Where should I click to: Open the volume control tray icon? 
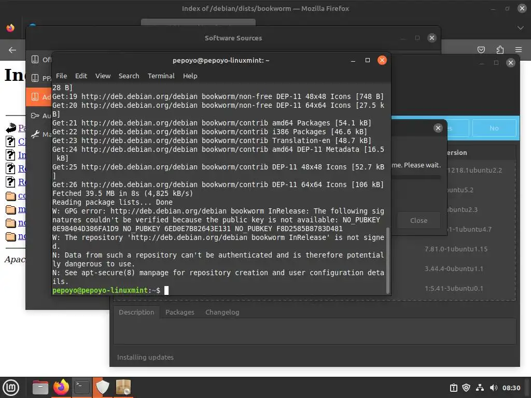pyautogui.click(x=494, y=388)
